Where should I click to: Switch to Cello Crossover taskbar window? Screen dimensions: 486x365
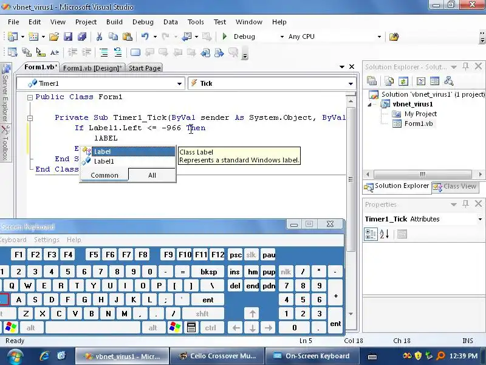click(217, 356)
